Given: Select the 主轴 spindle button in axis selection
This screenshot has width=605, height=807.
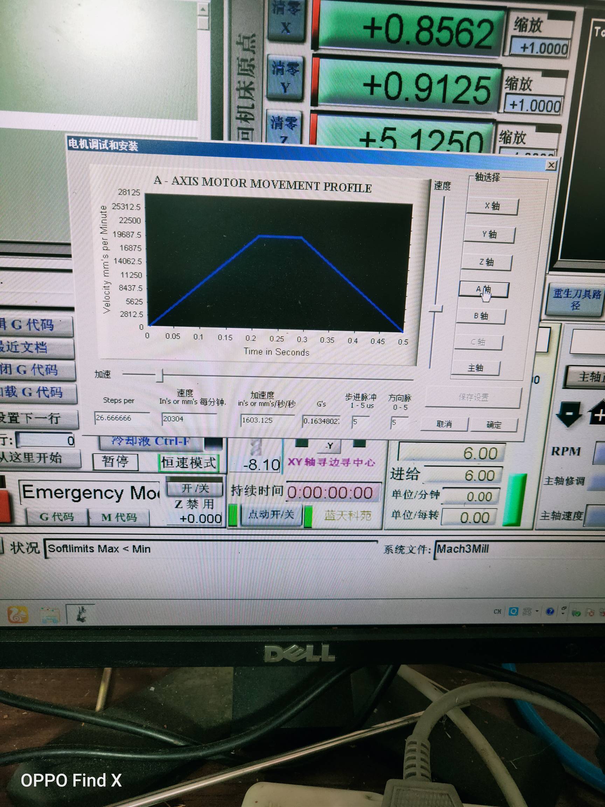Looking at the screenshot, I should (x=475, y=368).
